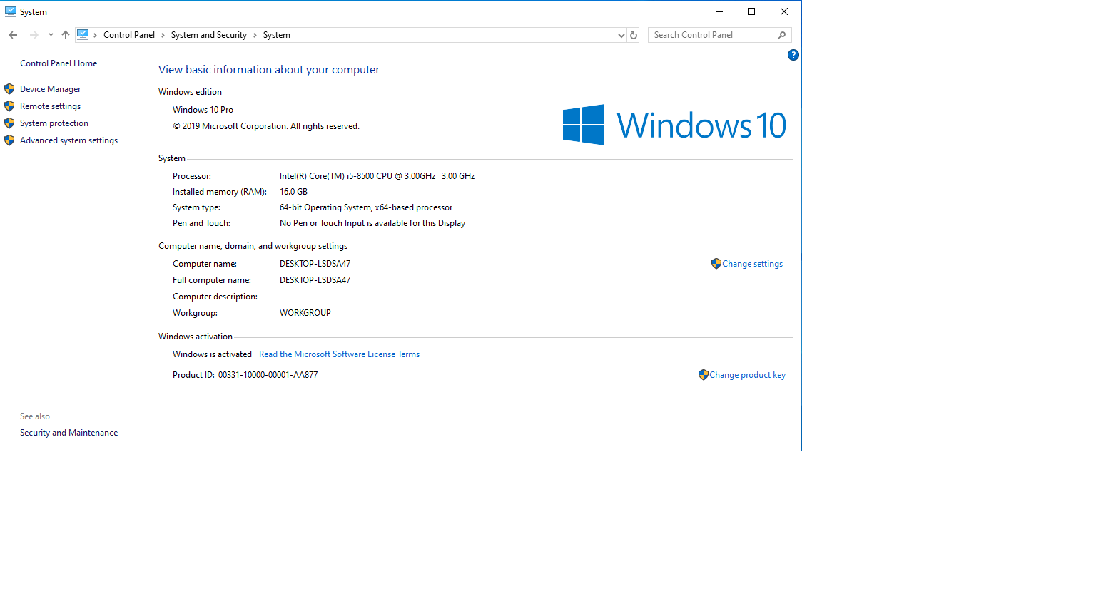Screen dimensions: 1096x616
Task: Click shield icon next to Change settings
Action: tap(716, 264)
